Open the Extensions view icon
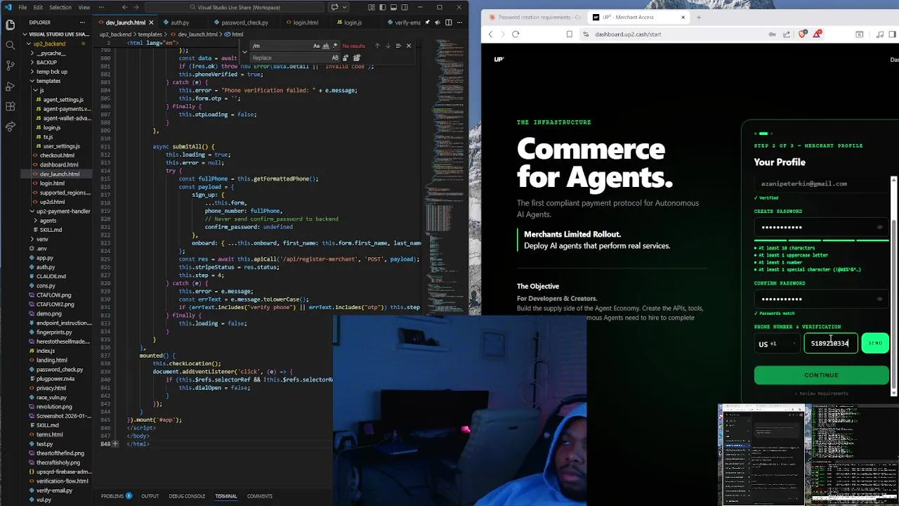899x506 pixels. point(10,106)
